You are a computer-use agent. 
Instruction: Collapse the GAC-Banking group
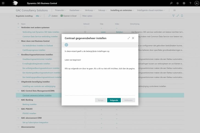[x=18, y=100]
